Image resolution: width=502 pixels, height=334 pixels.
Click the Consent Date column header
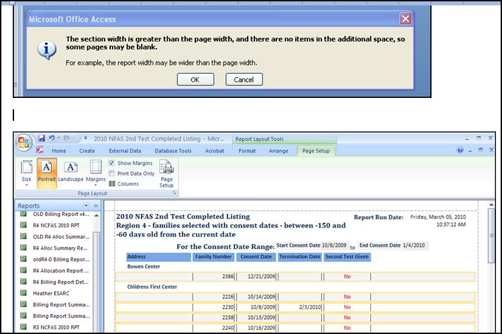click(x=256, y=257)
